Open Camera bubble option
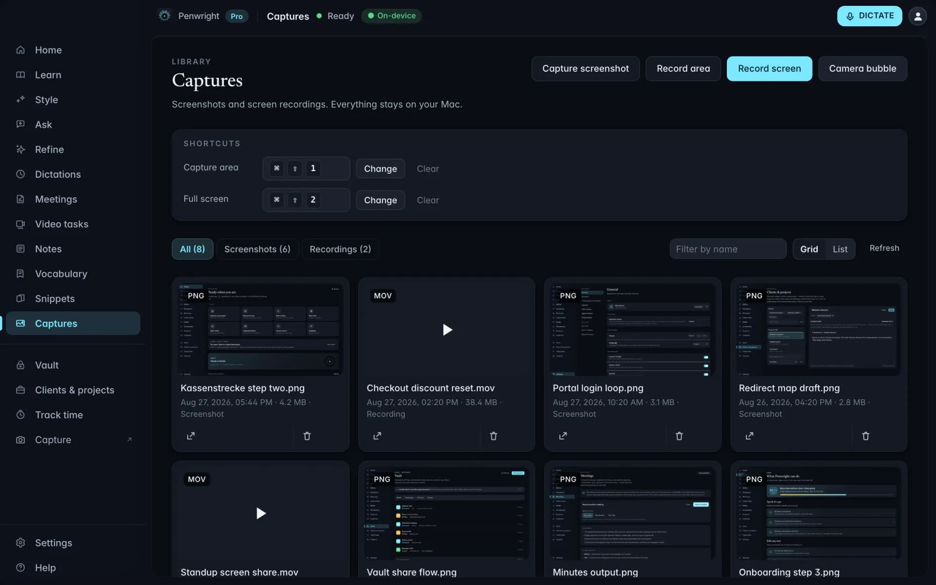The image size is (936, 585). [x=862, y=69]
